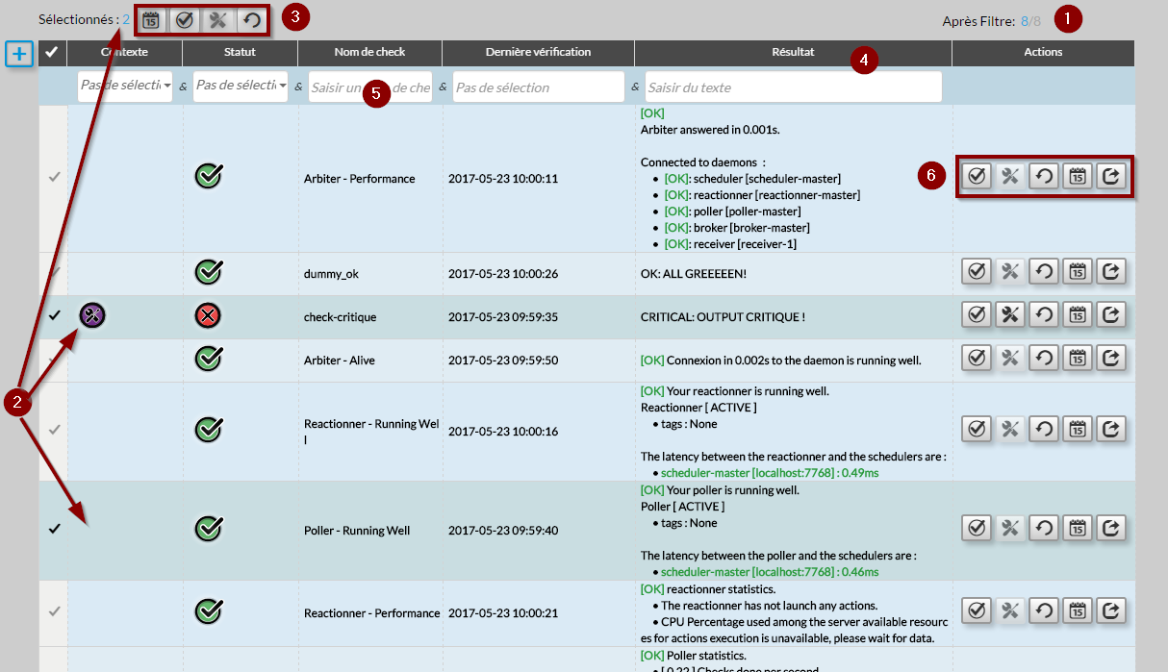
Task: Open the Dernière vérification filter selector
Action: (x=539, y=87)
